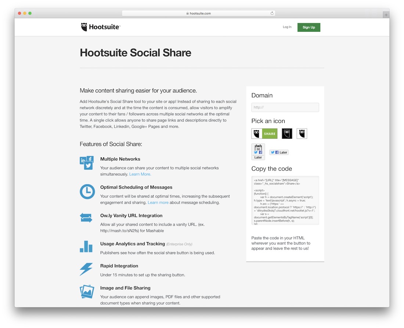Open a new browser tab with plus button
The height and width of the screenshot is (328, 404).
[386, 15]
